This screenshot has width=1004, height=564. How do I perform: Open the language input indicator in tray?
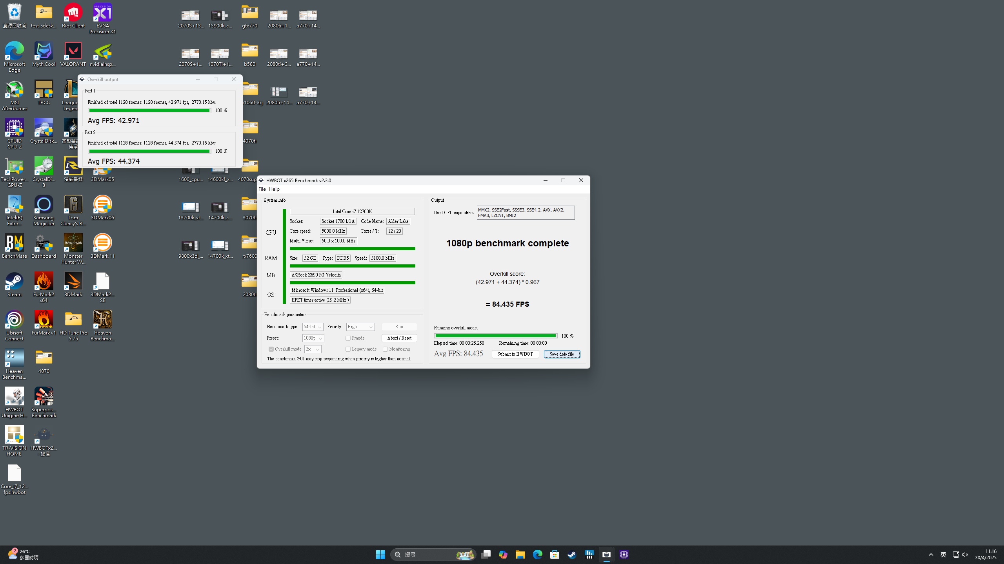click(x=943, y=555)
